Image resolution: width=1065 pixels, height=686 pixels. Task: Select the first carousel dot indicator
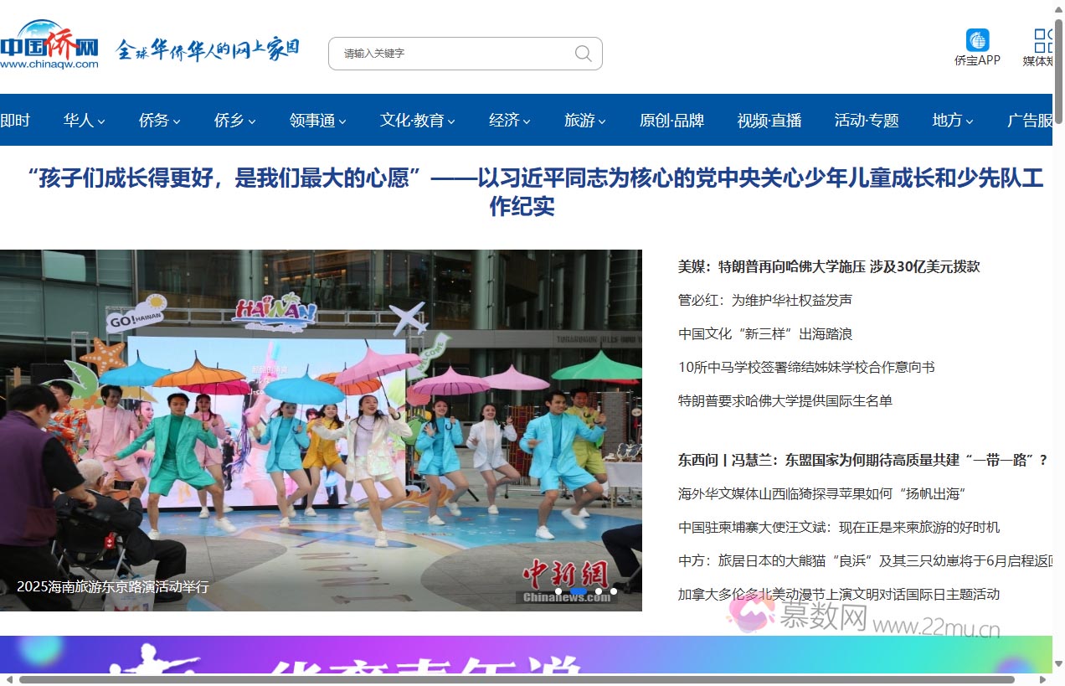(x=558, y=591)
